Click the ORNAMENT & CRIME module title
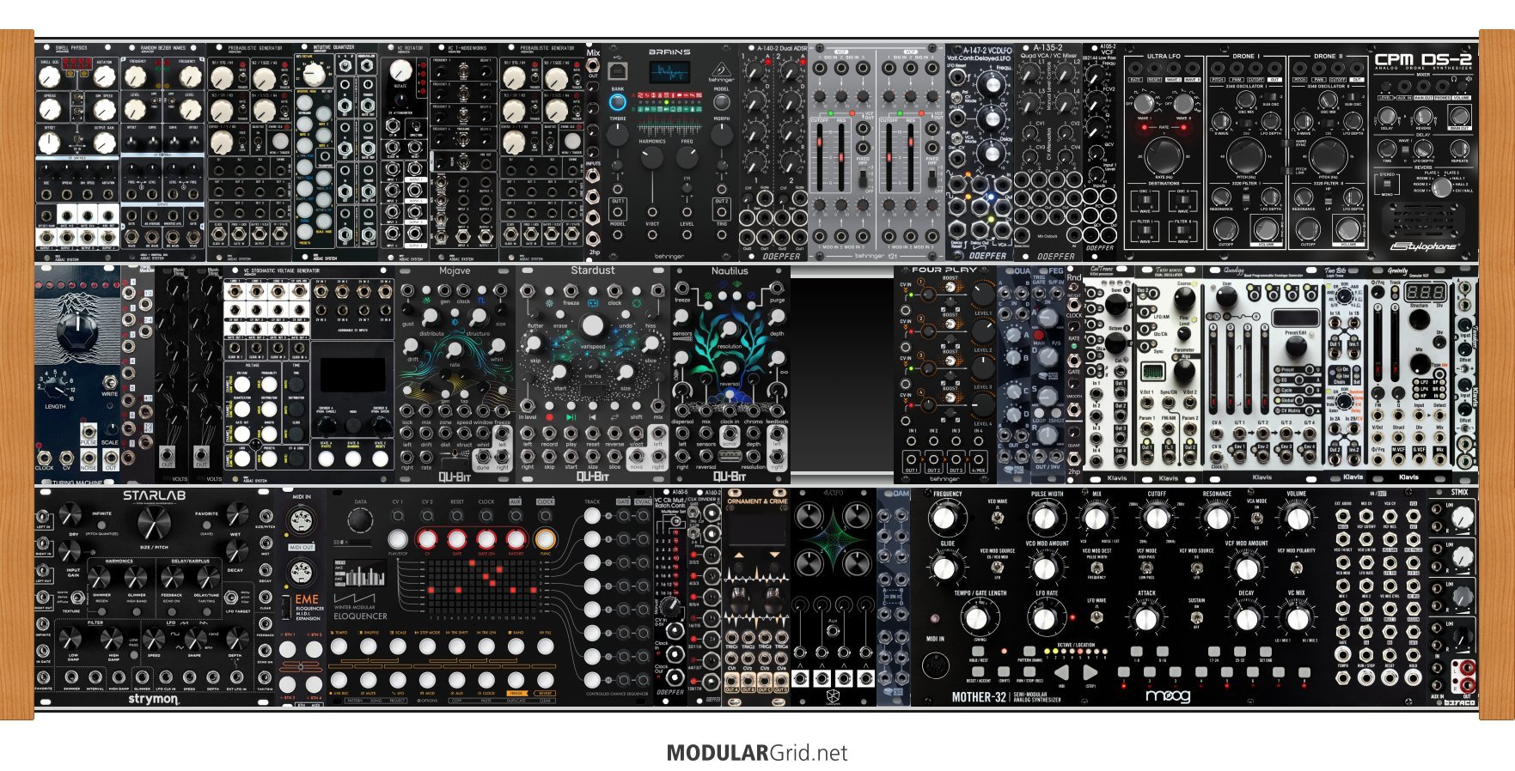Viewport: 1515px width, 771px height. [x=757, y=501]
